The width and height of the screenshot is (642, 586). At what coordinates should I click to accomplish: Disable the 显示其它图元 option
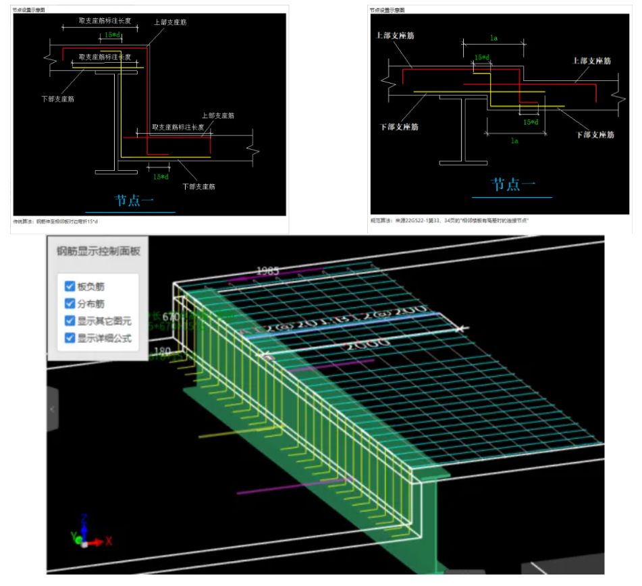70,320
